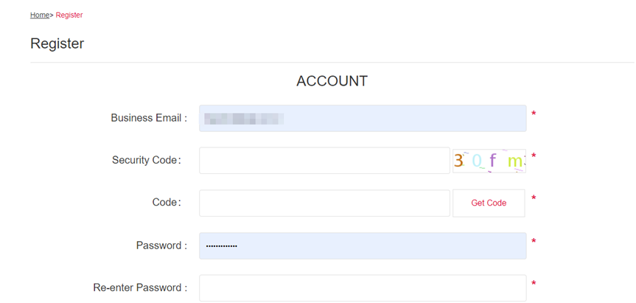Click the Home breadcrumb link
The image size is (636, 303).
click(x=39, y=15)
